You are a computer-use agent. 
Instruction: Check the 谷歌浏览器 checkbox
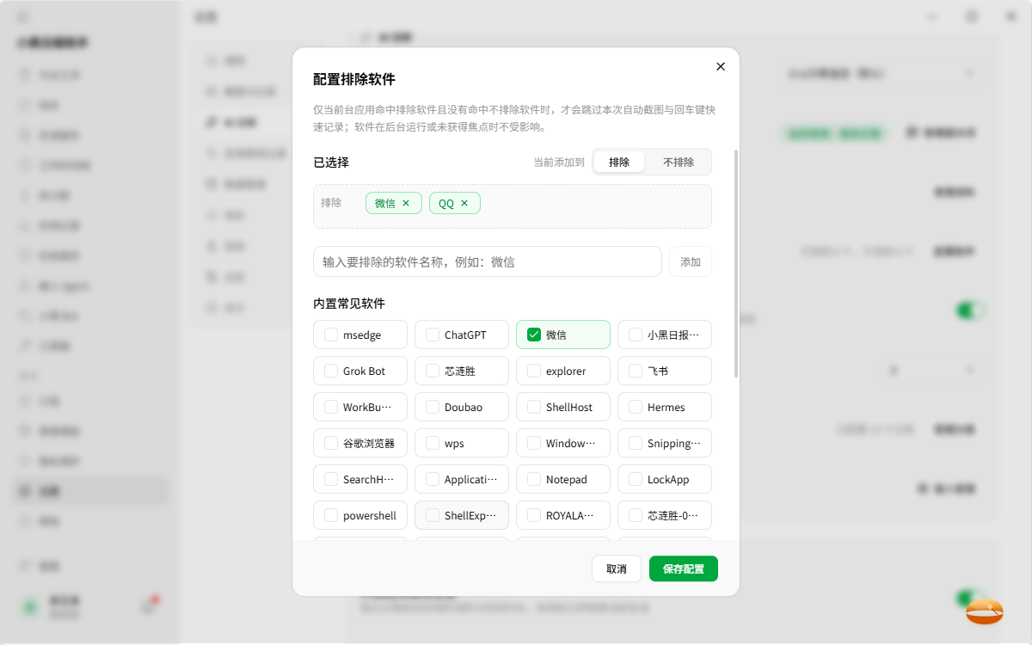(331, 443)
